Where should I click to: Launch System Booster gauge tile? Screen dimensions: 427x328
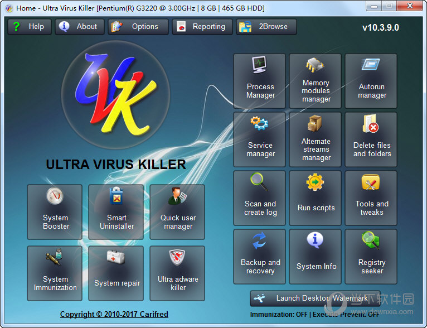point(55,212)
